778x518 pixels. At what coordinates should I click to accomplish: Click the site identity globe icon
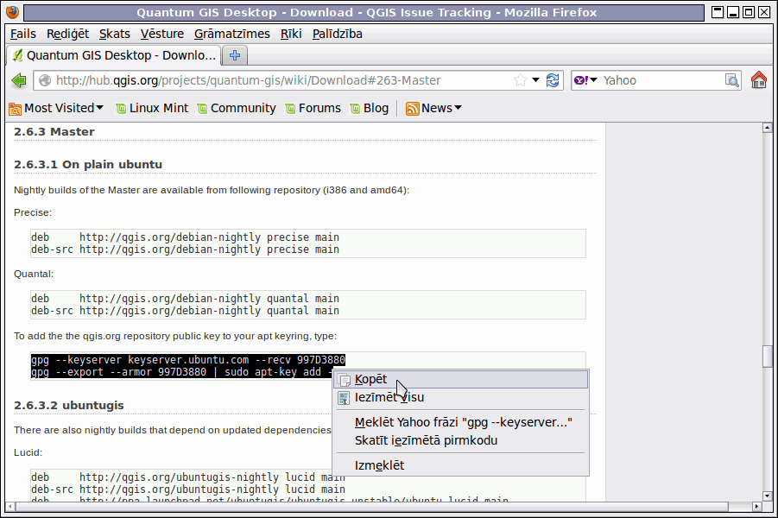(45, 80)
